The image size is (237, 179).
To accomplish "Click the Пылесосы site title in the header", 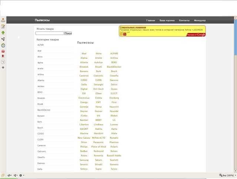I will [42, 20].
